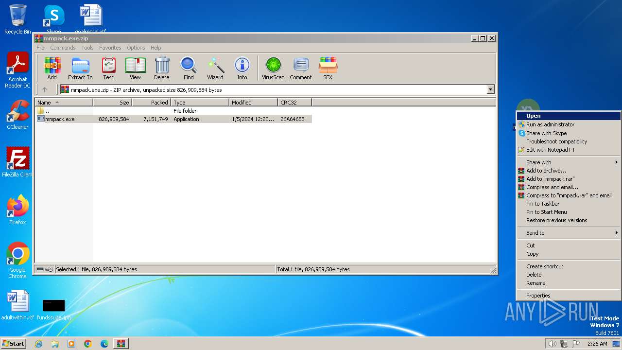622x350 pixels.
Task: Select mmpack.exe file row
Action: click(x=173, y=119)
